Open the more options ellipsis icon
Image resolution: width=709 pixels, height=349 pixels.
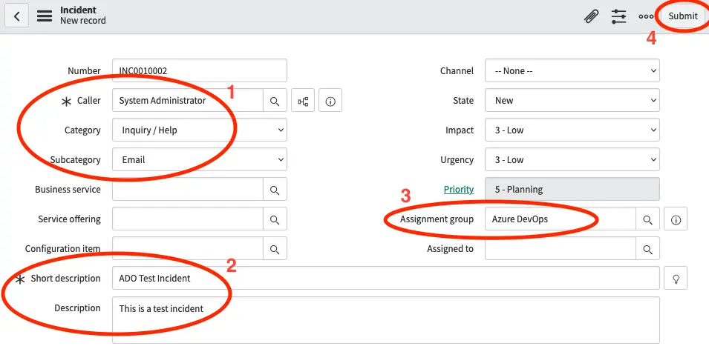pos(646,16)
